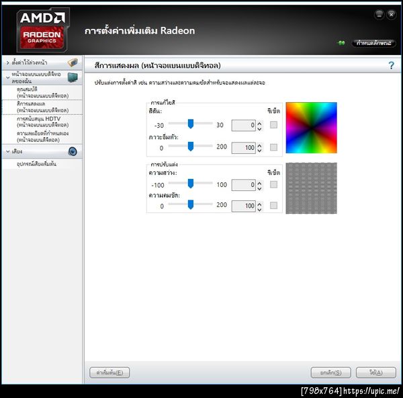Open คุณสมบัติ (หน้าจอแบนแบบดิจิทอล) properties page
Viewport: 403px width, 398px height.
[43, 93]
